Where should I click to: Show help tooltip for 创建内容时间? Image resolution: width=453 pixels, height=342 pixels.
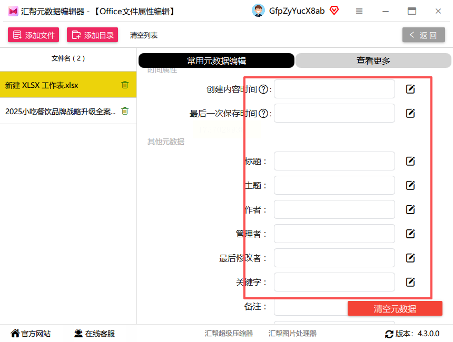click(x=263, y=89)
